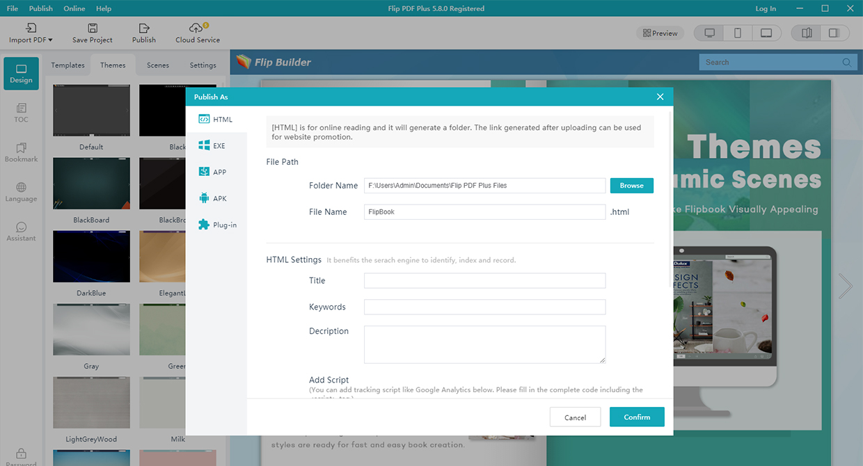Expand the Import PDF dropdown arrow

pos(50,40)
